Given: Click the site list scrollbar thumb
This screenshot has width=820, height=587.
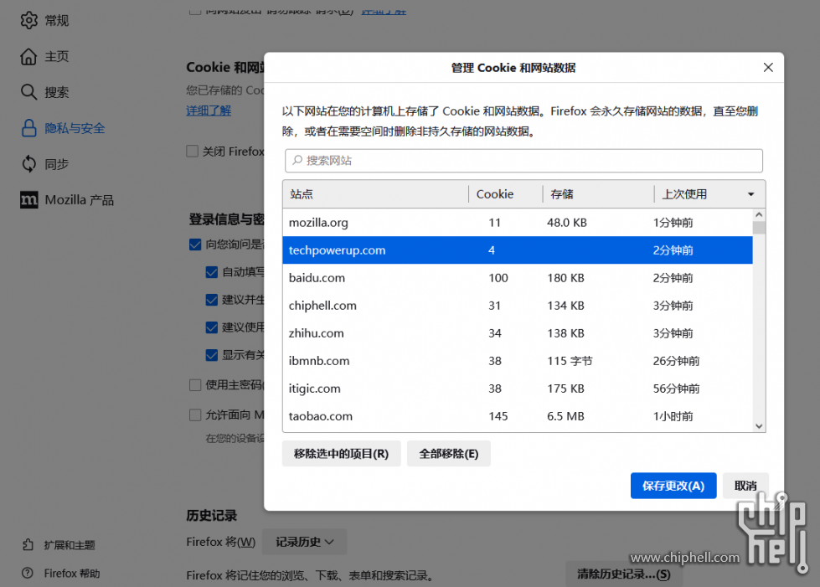Looking at the screenshot, I should (759, 228).
